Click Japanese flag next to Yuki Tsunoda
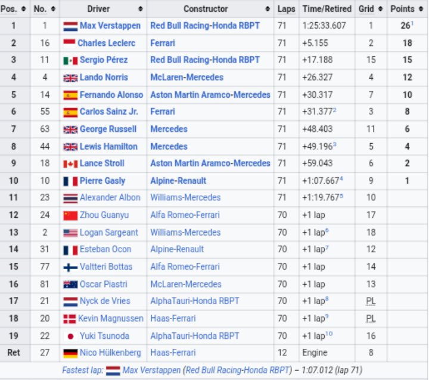Image resolution: width=429 pixels, height=380 pixels. click(x=70, y=336)
